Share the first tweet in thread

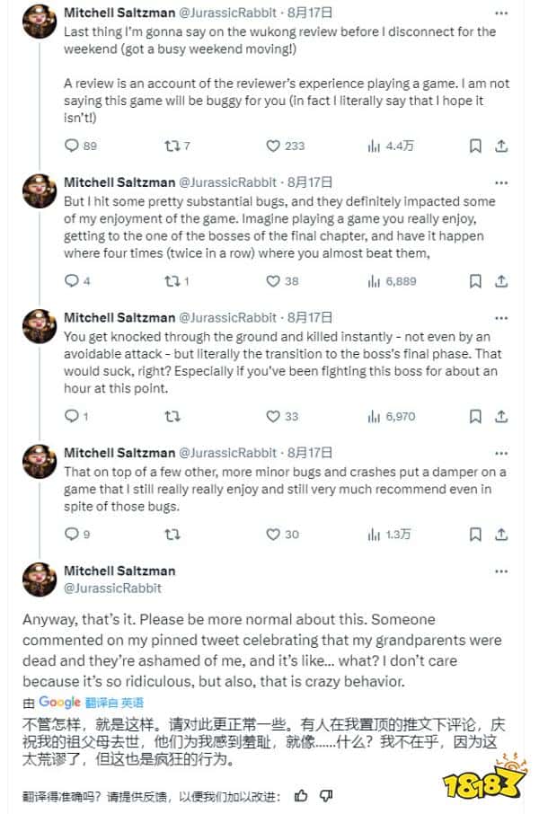point(502,146)
